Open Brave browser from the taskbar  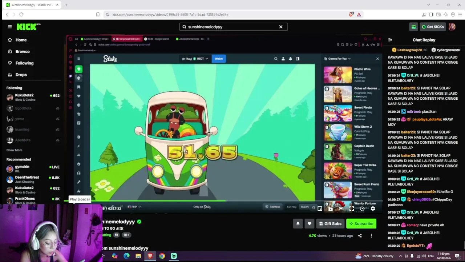(x=150, y=256)
